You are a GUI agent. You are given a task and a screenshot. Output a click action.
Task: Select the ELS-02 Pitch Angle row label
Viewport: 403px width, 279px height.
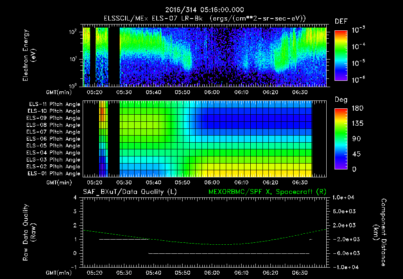pyautogui.click(x=54, y=167)
